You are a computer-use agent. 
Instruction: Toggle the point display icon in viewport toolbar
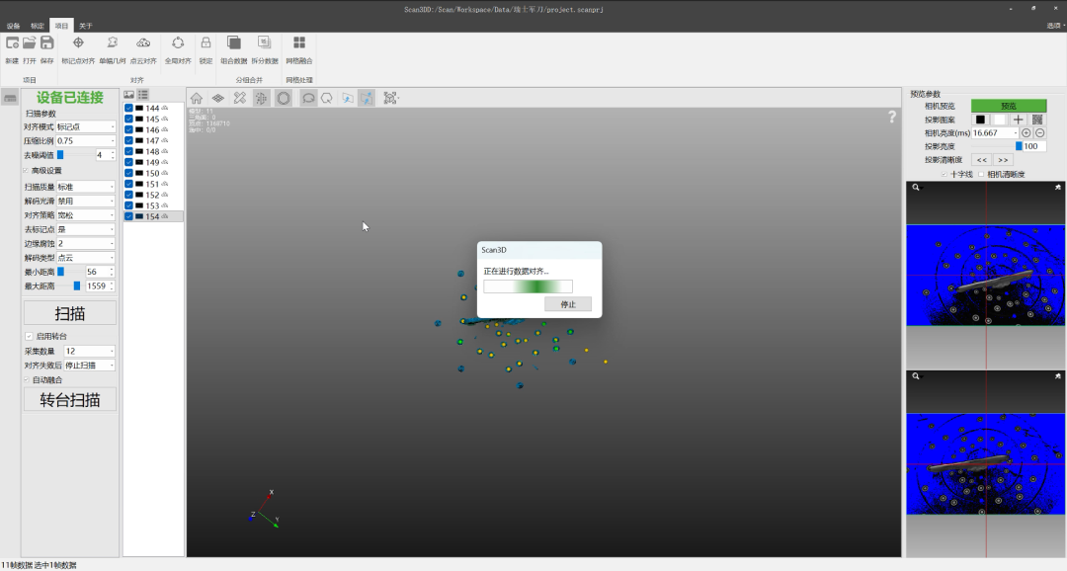[x=261, y=98]
